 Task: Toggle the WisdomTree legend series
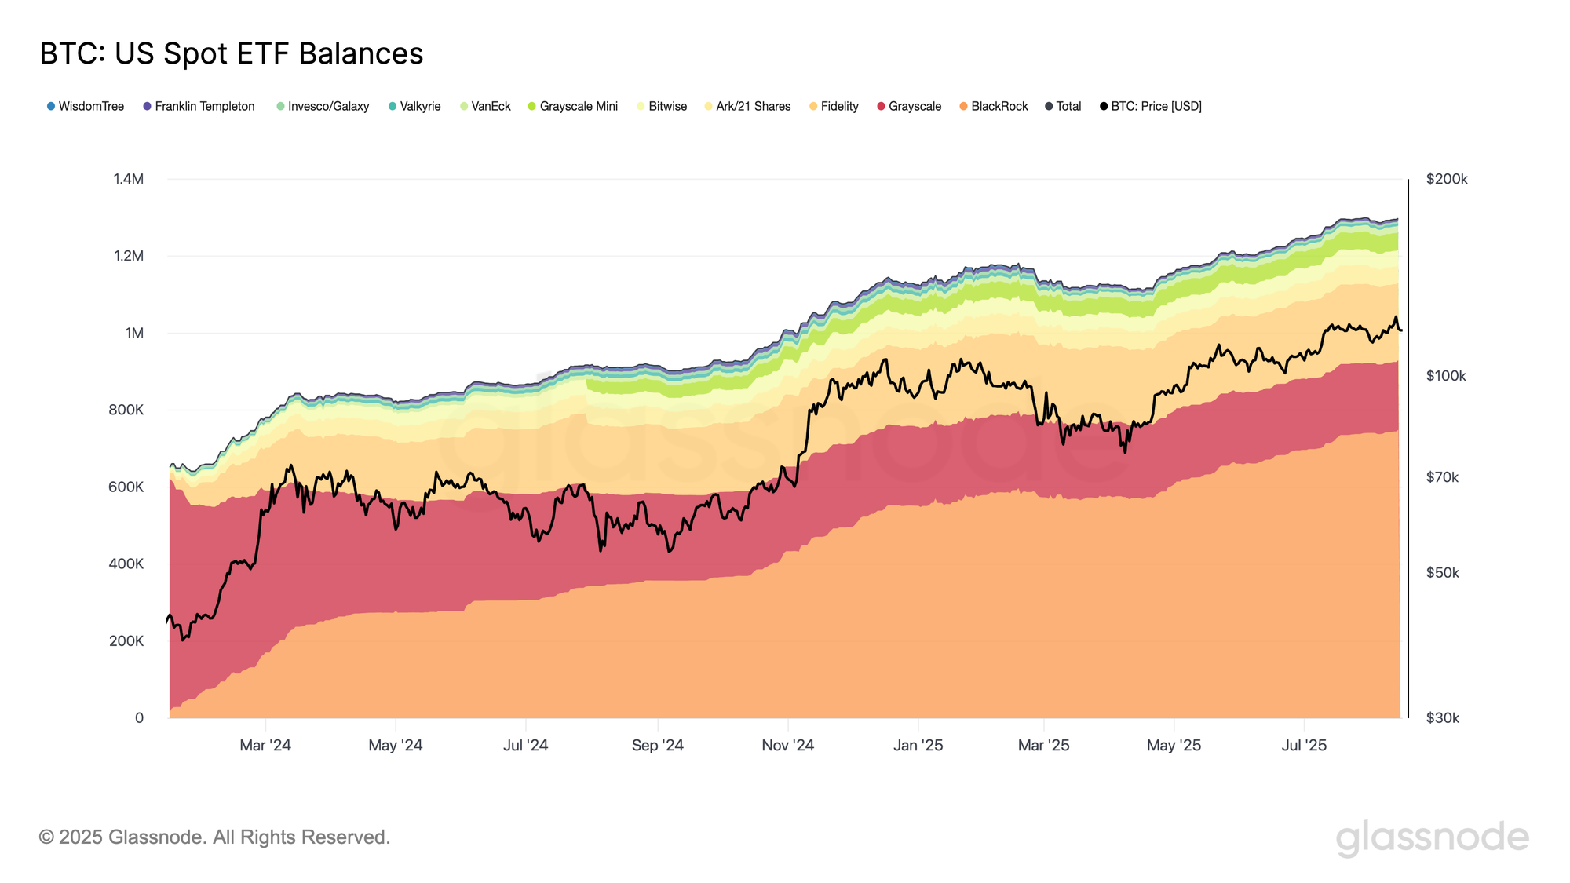coord(86,106)
